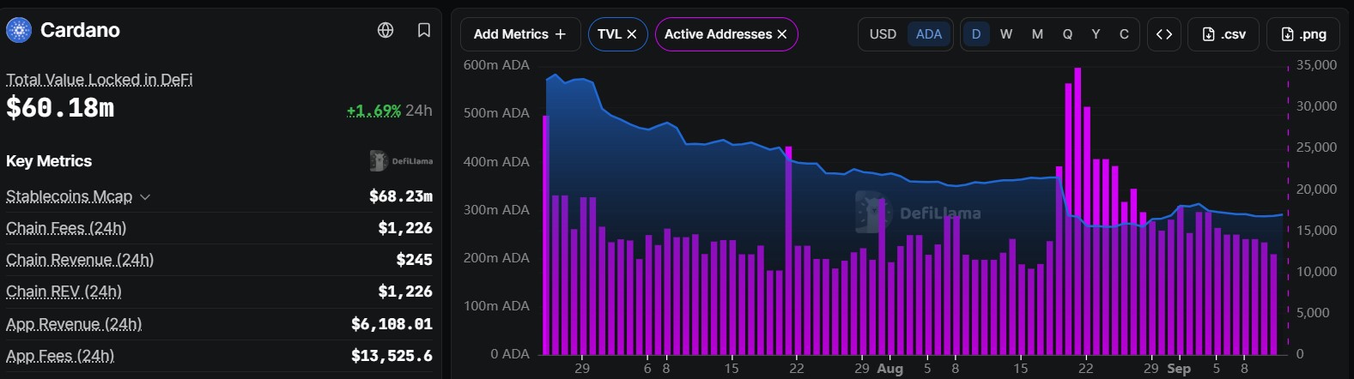Click the $245 chain revenue value
Viewport: 1354px width, 379px height.
pos(414,260)
